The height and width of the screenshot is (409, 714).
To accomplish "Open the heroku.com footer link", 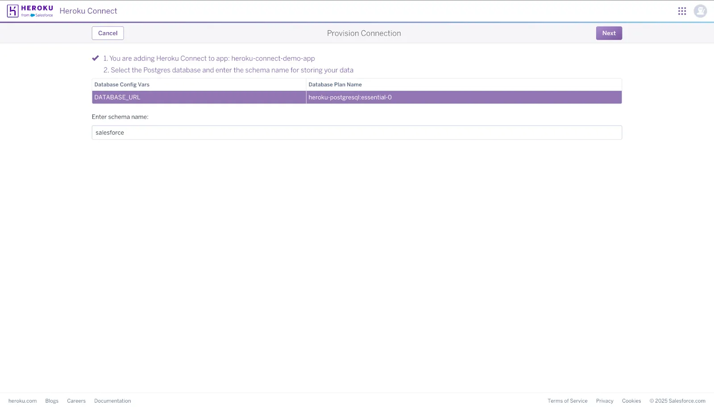I will point(22,401).
